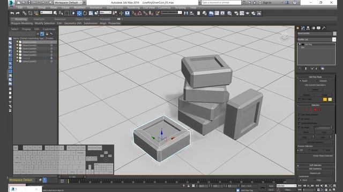
Task: Activate the Bind to Space Warp tool
Action: [36, 13]
